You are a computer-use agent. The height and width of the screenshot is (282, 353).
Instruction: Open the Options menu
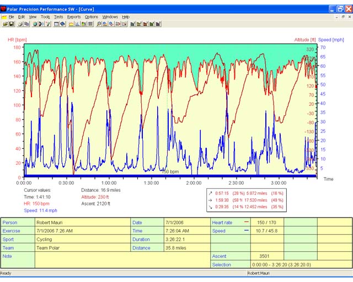92,17
